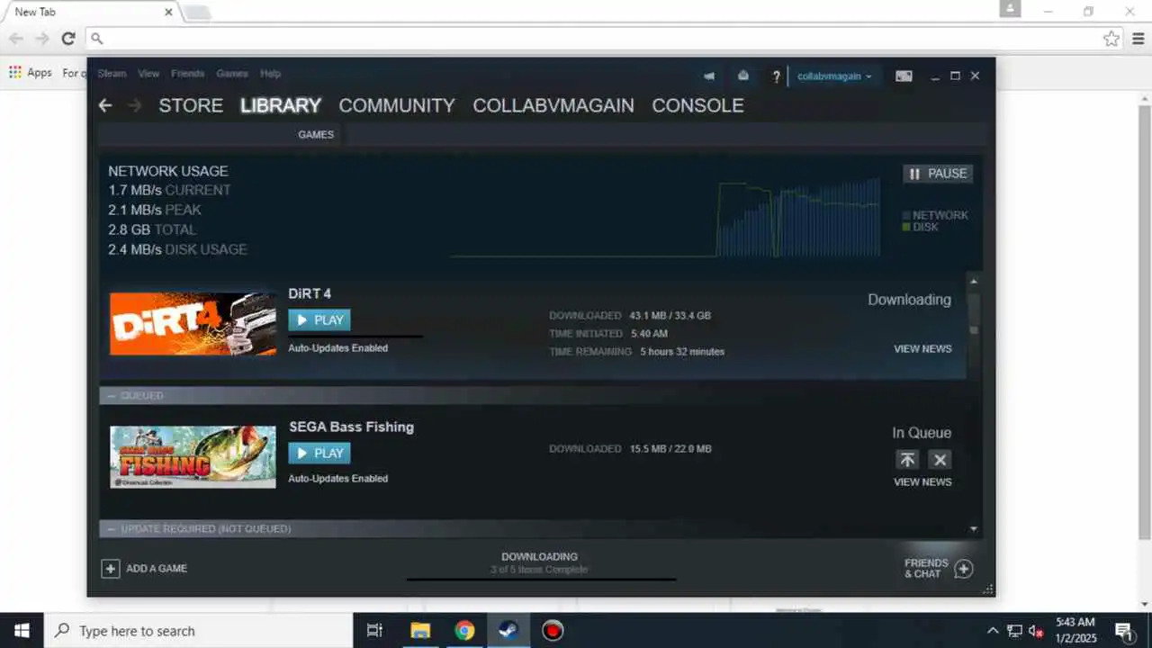The image size is (1152, 648).
Task: Click the Friends & Chat plus icon
Action: click(963, 568)
